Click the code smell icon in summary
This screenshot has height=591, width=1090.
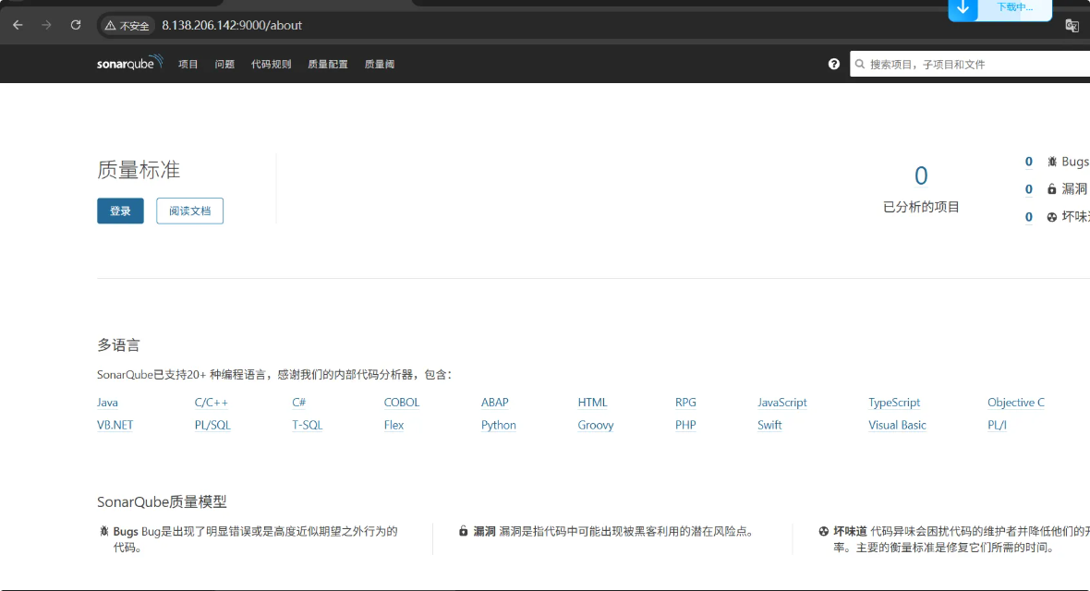[1052, 217]
